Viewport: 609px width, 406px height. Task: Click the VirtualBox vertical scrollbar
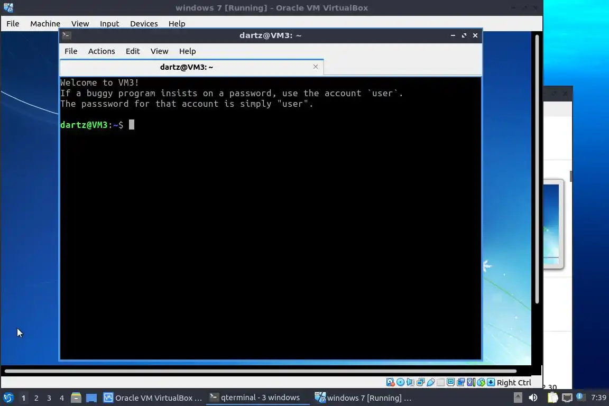(x=537, y=169)
